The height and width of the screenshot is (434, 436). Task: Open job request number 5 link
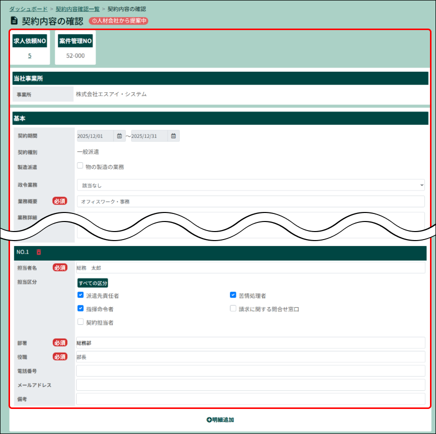(x=30, y=56)
